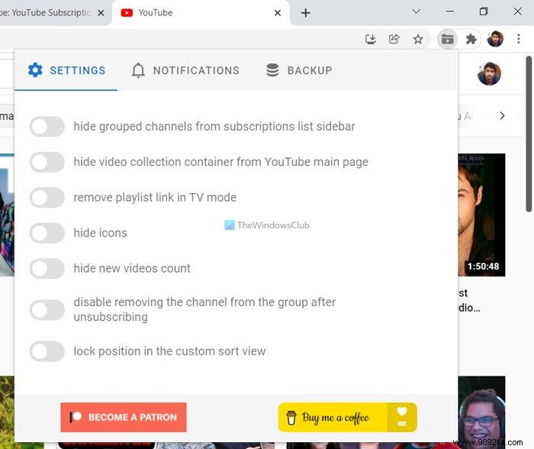Close the YouTube Subscription browser tab

pos(101,13)
